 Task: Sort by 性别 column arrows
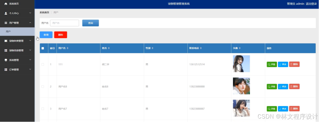pyautogui.click(x=152, y=48)
